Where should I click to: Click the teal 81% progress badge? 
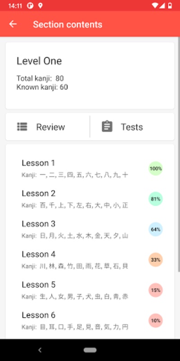156,199
